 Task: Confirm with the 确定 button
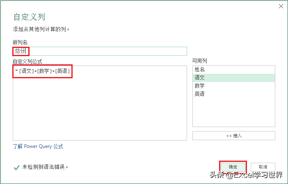tap(233, 167)
